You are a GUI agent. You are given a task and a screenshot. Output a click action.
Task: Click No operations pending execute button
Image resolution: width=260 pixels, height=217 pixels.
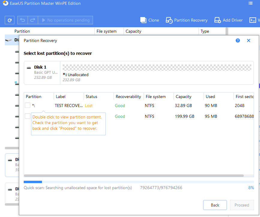65,20
